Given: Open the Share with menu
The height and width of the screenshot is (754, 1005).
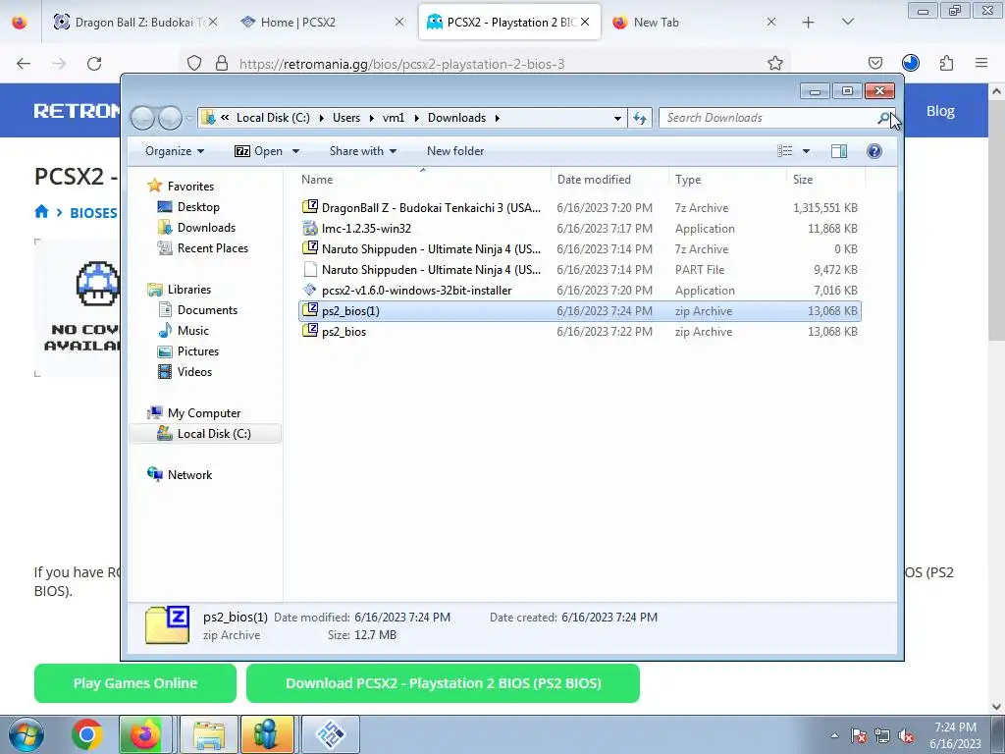Looking at the screenshot, I should point(363,151).
